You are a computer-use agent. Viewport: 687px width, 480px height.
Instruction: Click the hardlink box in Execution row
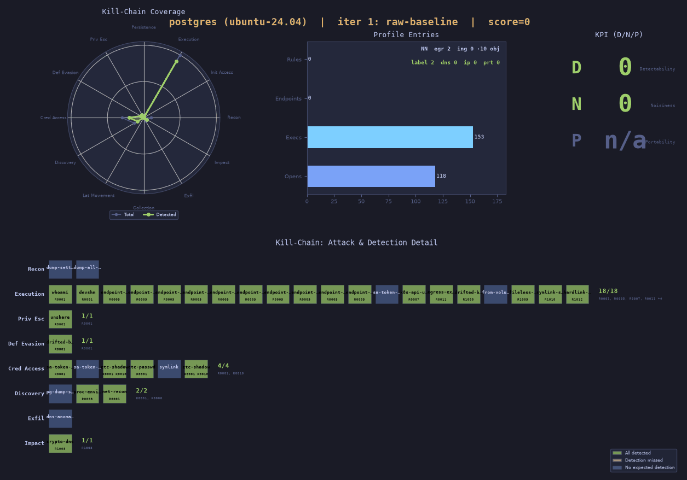point(578,294)
